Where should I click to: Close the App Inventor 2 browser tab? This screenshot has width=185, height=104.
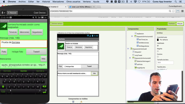[x=66, y=7]
